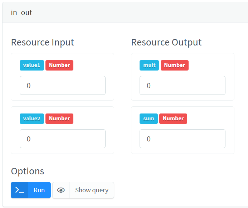Click the blue value2 badge
This screenshot has height=208, width=248.
(x=32, y=118)
